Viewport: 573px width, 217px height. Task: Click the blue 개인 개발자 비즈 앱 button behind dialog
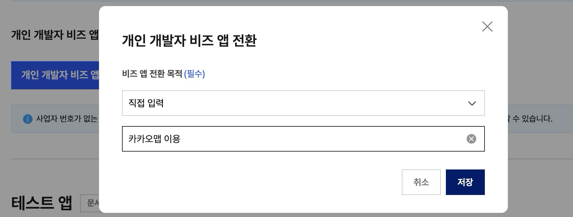pos(55,75)
